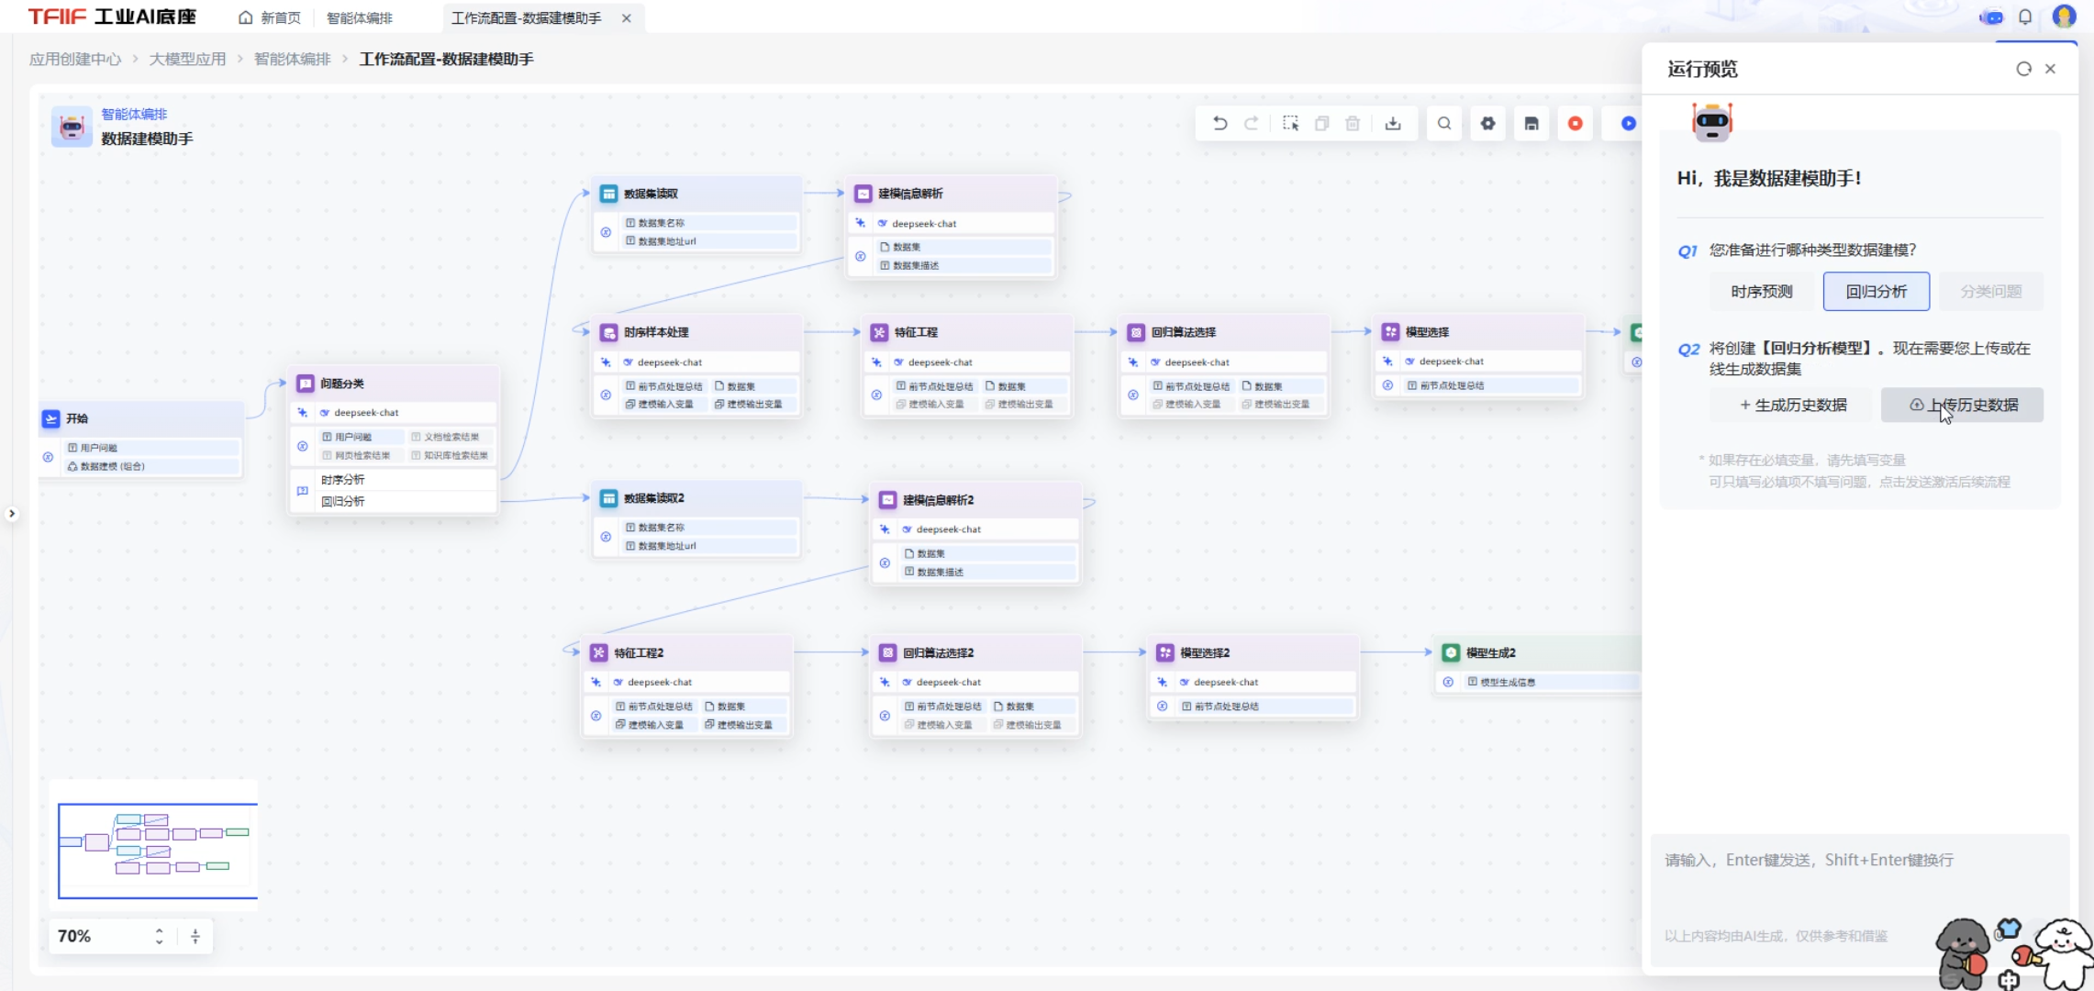2094x991 pixels.
Task: Undo the last canvas action
Action: point(1220,124)
